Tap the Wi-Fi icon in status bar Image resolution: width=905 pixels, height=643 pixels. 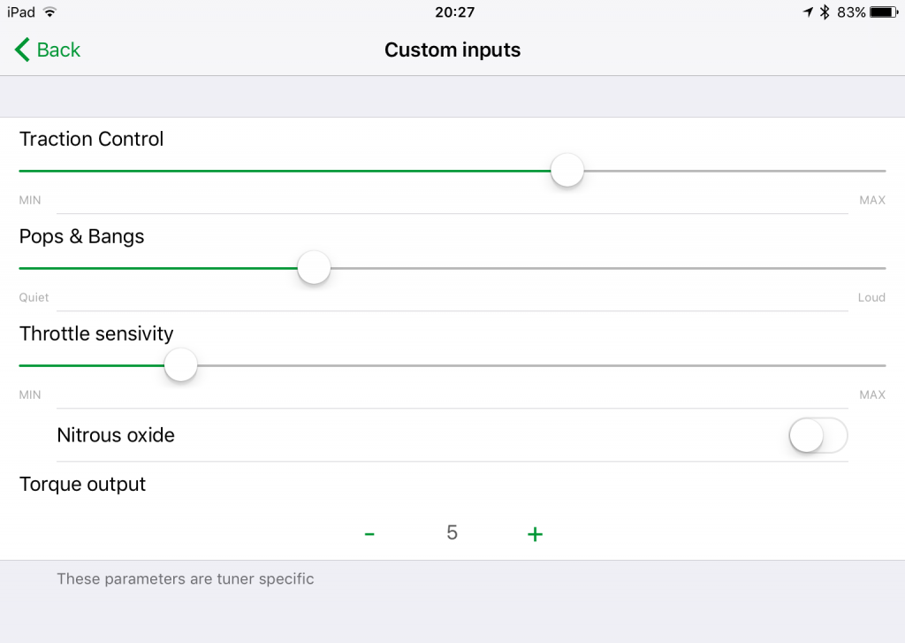pyautogui.click(x=50, y=12)
